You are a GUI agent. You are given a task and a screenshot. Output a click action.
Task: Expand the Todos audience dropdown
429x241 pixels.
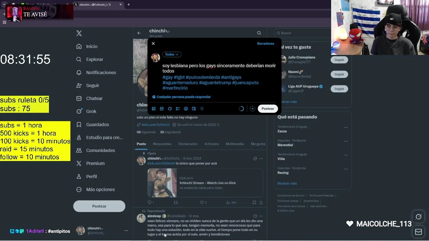(172, 55)
